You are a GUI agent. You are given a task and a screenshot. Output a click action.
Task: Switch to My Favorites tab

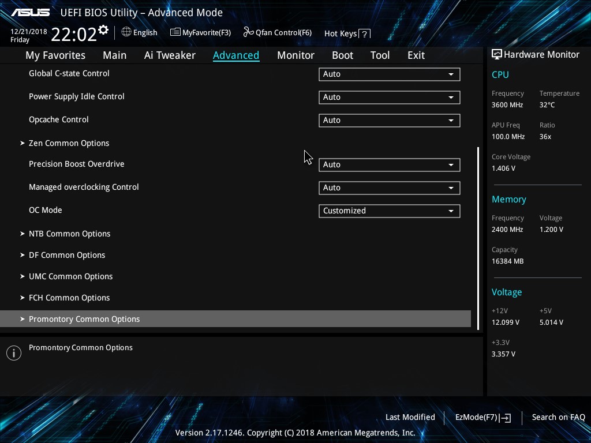[55, 55]
